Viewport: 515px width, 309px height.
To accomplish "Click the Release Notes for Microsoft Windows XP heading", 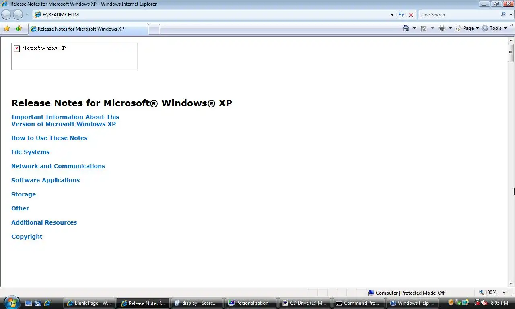I will (x=122, y=103).
